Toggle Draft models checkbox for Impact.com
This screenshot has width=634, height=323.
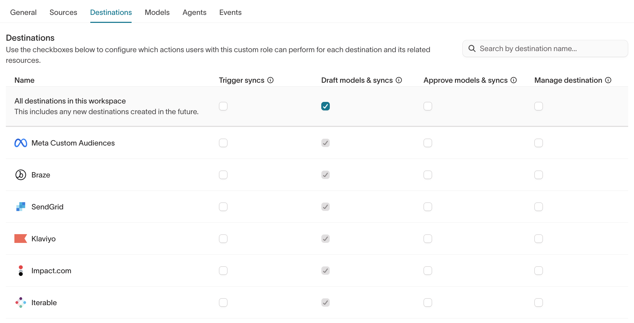pos(326,271)
